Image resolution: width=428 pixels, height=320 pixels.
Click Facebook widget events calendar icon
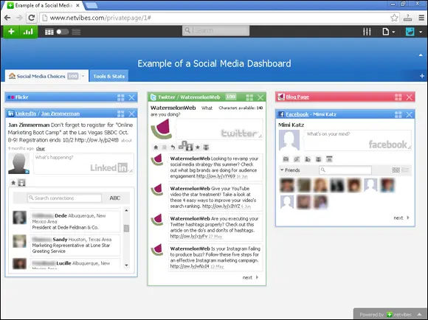(329, 159)
